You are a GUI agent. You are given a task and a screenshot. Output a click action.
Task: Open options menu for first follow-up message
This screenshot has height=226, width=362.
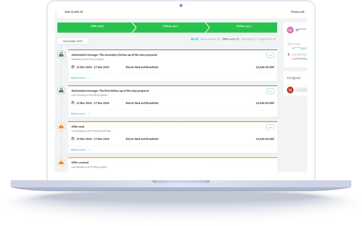pos(270,91)
